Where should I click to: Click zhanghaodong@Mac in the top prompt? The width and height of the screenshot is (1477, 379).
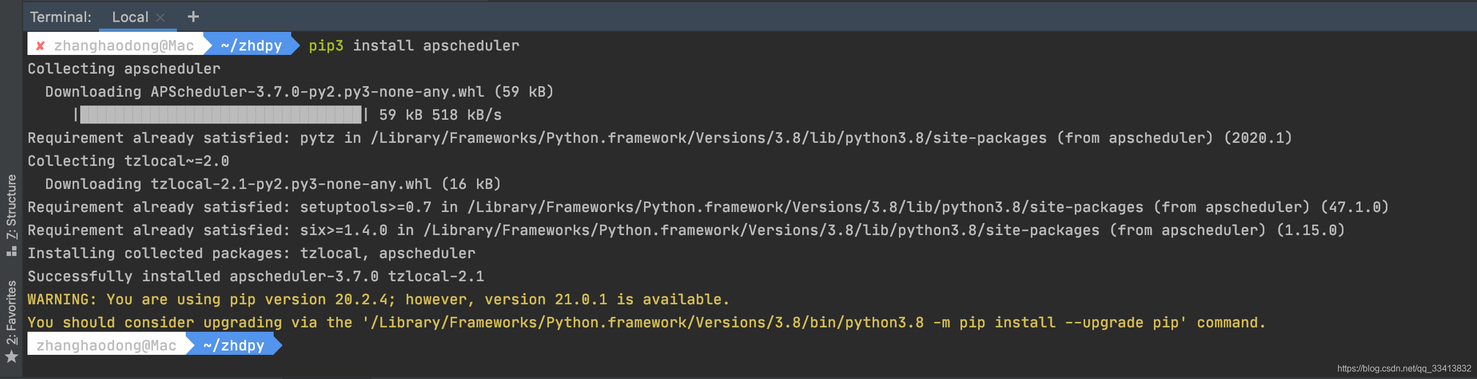123,46
